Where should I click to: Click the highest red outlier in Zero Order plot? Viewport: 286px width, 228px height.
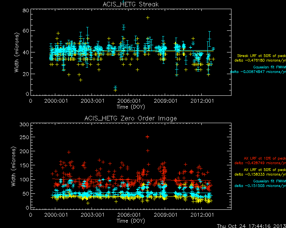pos(148,137)
